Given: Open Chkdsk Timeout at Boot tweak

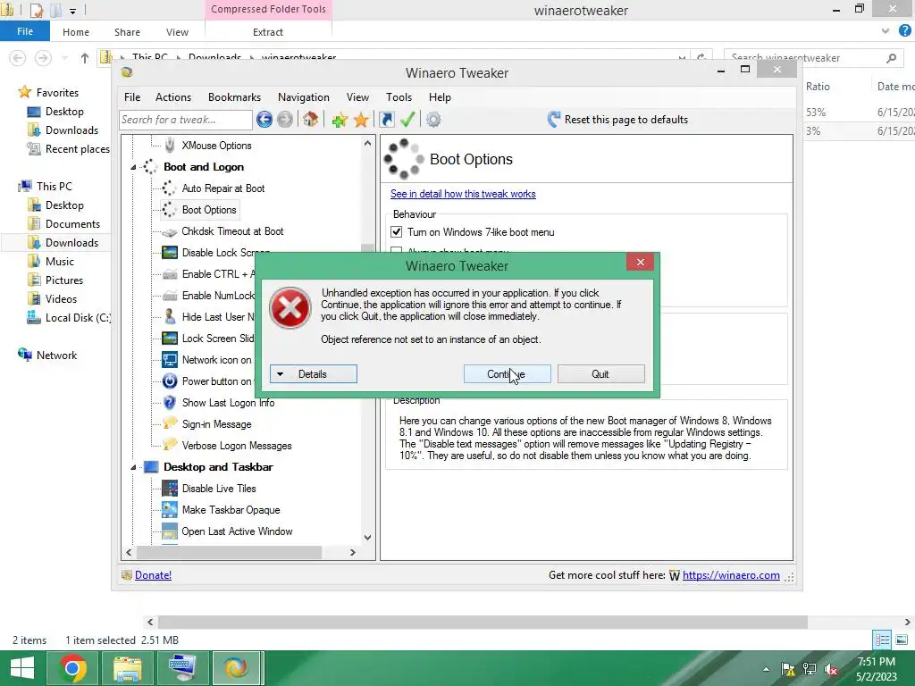Looking at the screenshot, I should click(x=232, y=231).
